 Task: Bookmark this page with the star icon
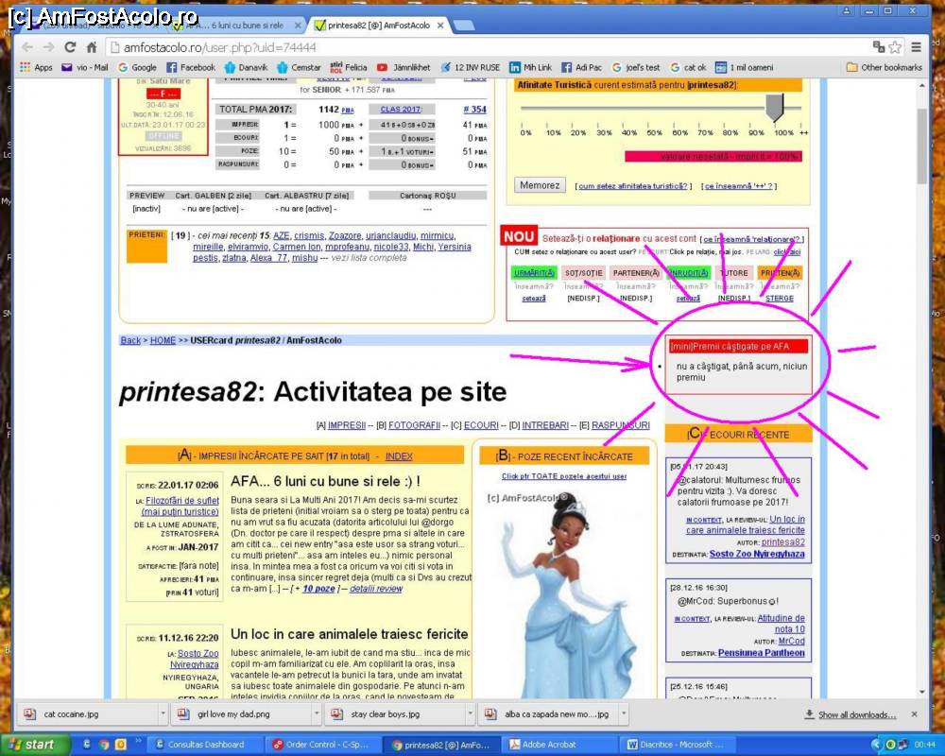pyautogui.click(x=895, y=47)
